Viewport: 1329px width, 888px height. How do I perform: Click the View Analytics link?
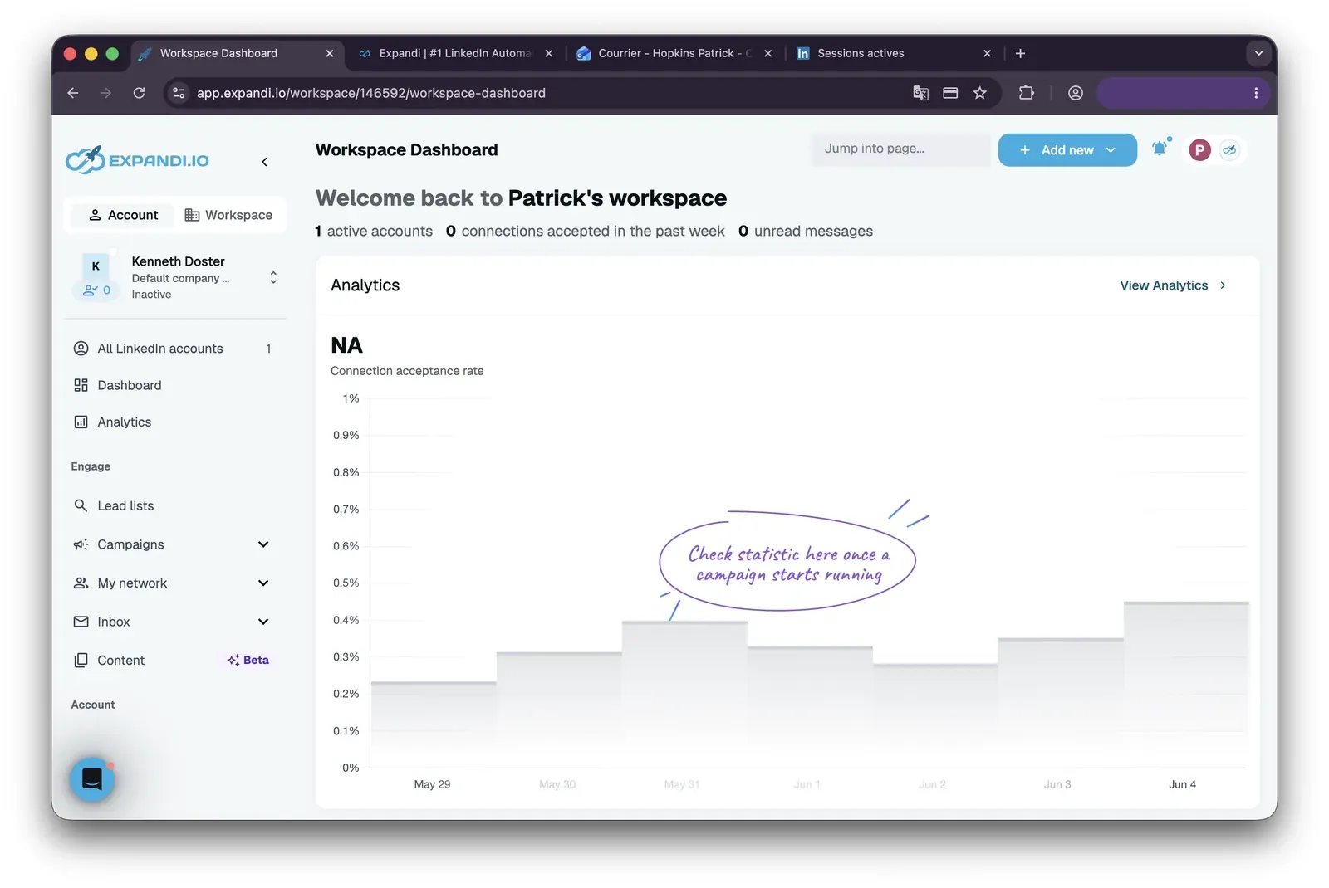pos(1173,285)
